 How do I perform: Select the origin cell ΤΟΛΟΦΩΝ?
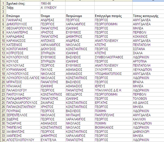point(148,99)
